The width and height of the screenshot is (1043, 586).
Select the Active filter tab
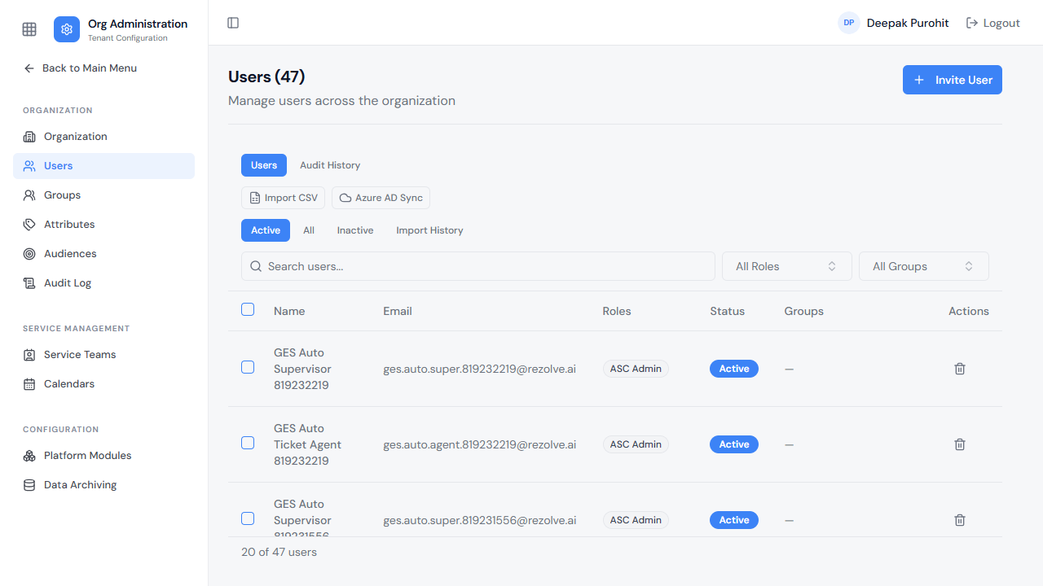(266, 230)
